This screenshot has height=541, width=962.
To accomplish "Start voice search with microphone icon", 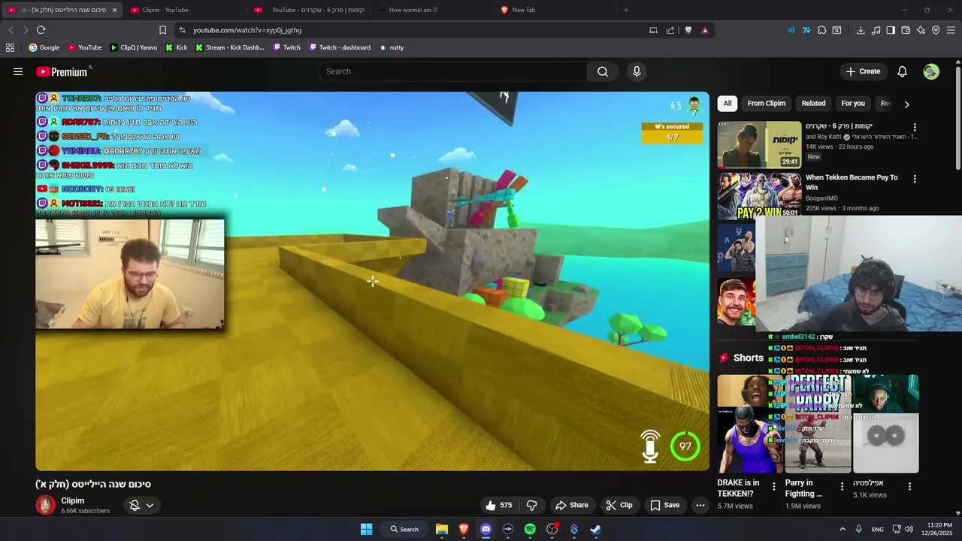I will 637,71.
